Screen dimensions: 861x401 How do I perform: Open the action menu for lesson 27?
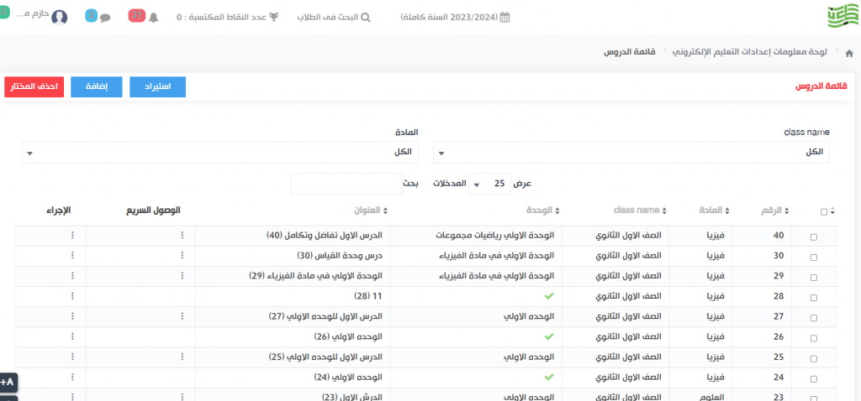72,316
